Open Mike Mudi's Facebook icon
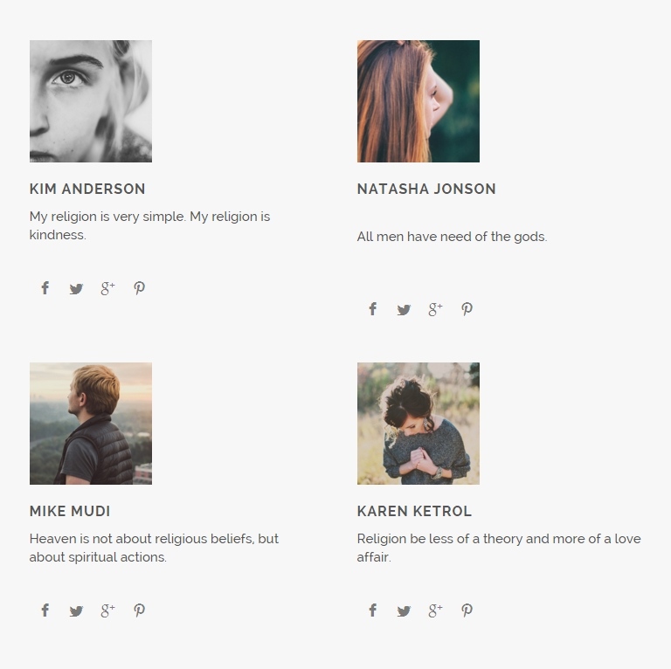Screen dimensions: 671x669 45,610
